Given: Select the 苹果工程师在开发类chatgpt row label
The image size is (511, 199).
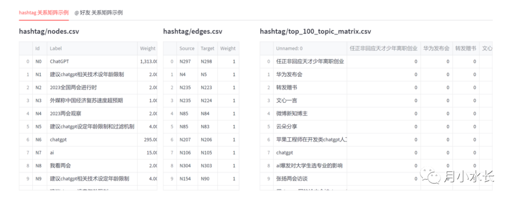Looking at the screenshot, I should (310, 140).
